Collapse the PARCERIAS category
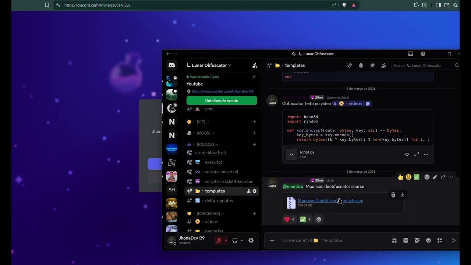Screen dimensions: 471x265 [x=205, y=213]
